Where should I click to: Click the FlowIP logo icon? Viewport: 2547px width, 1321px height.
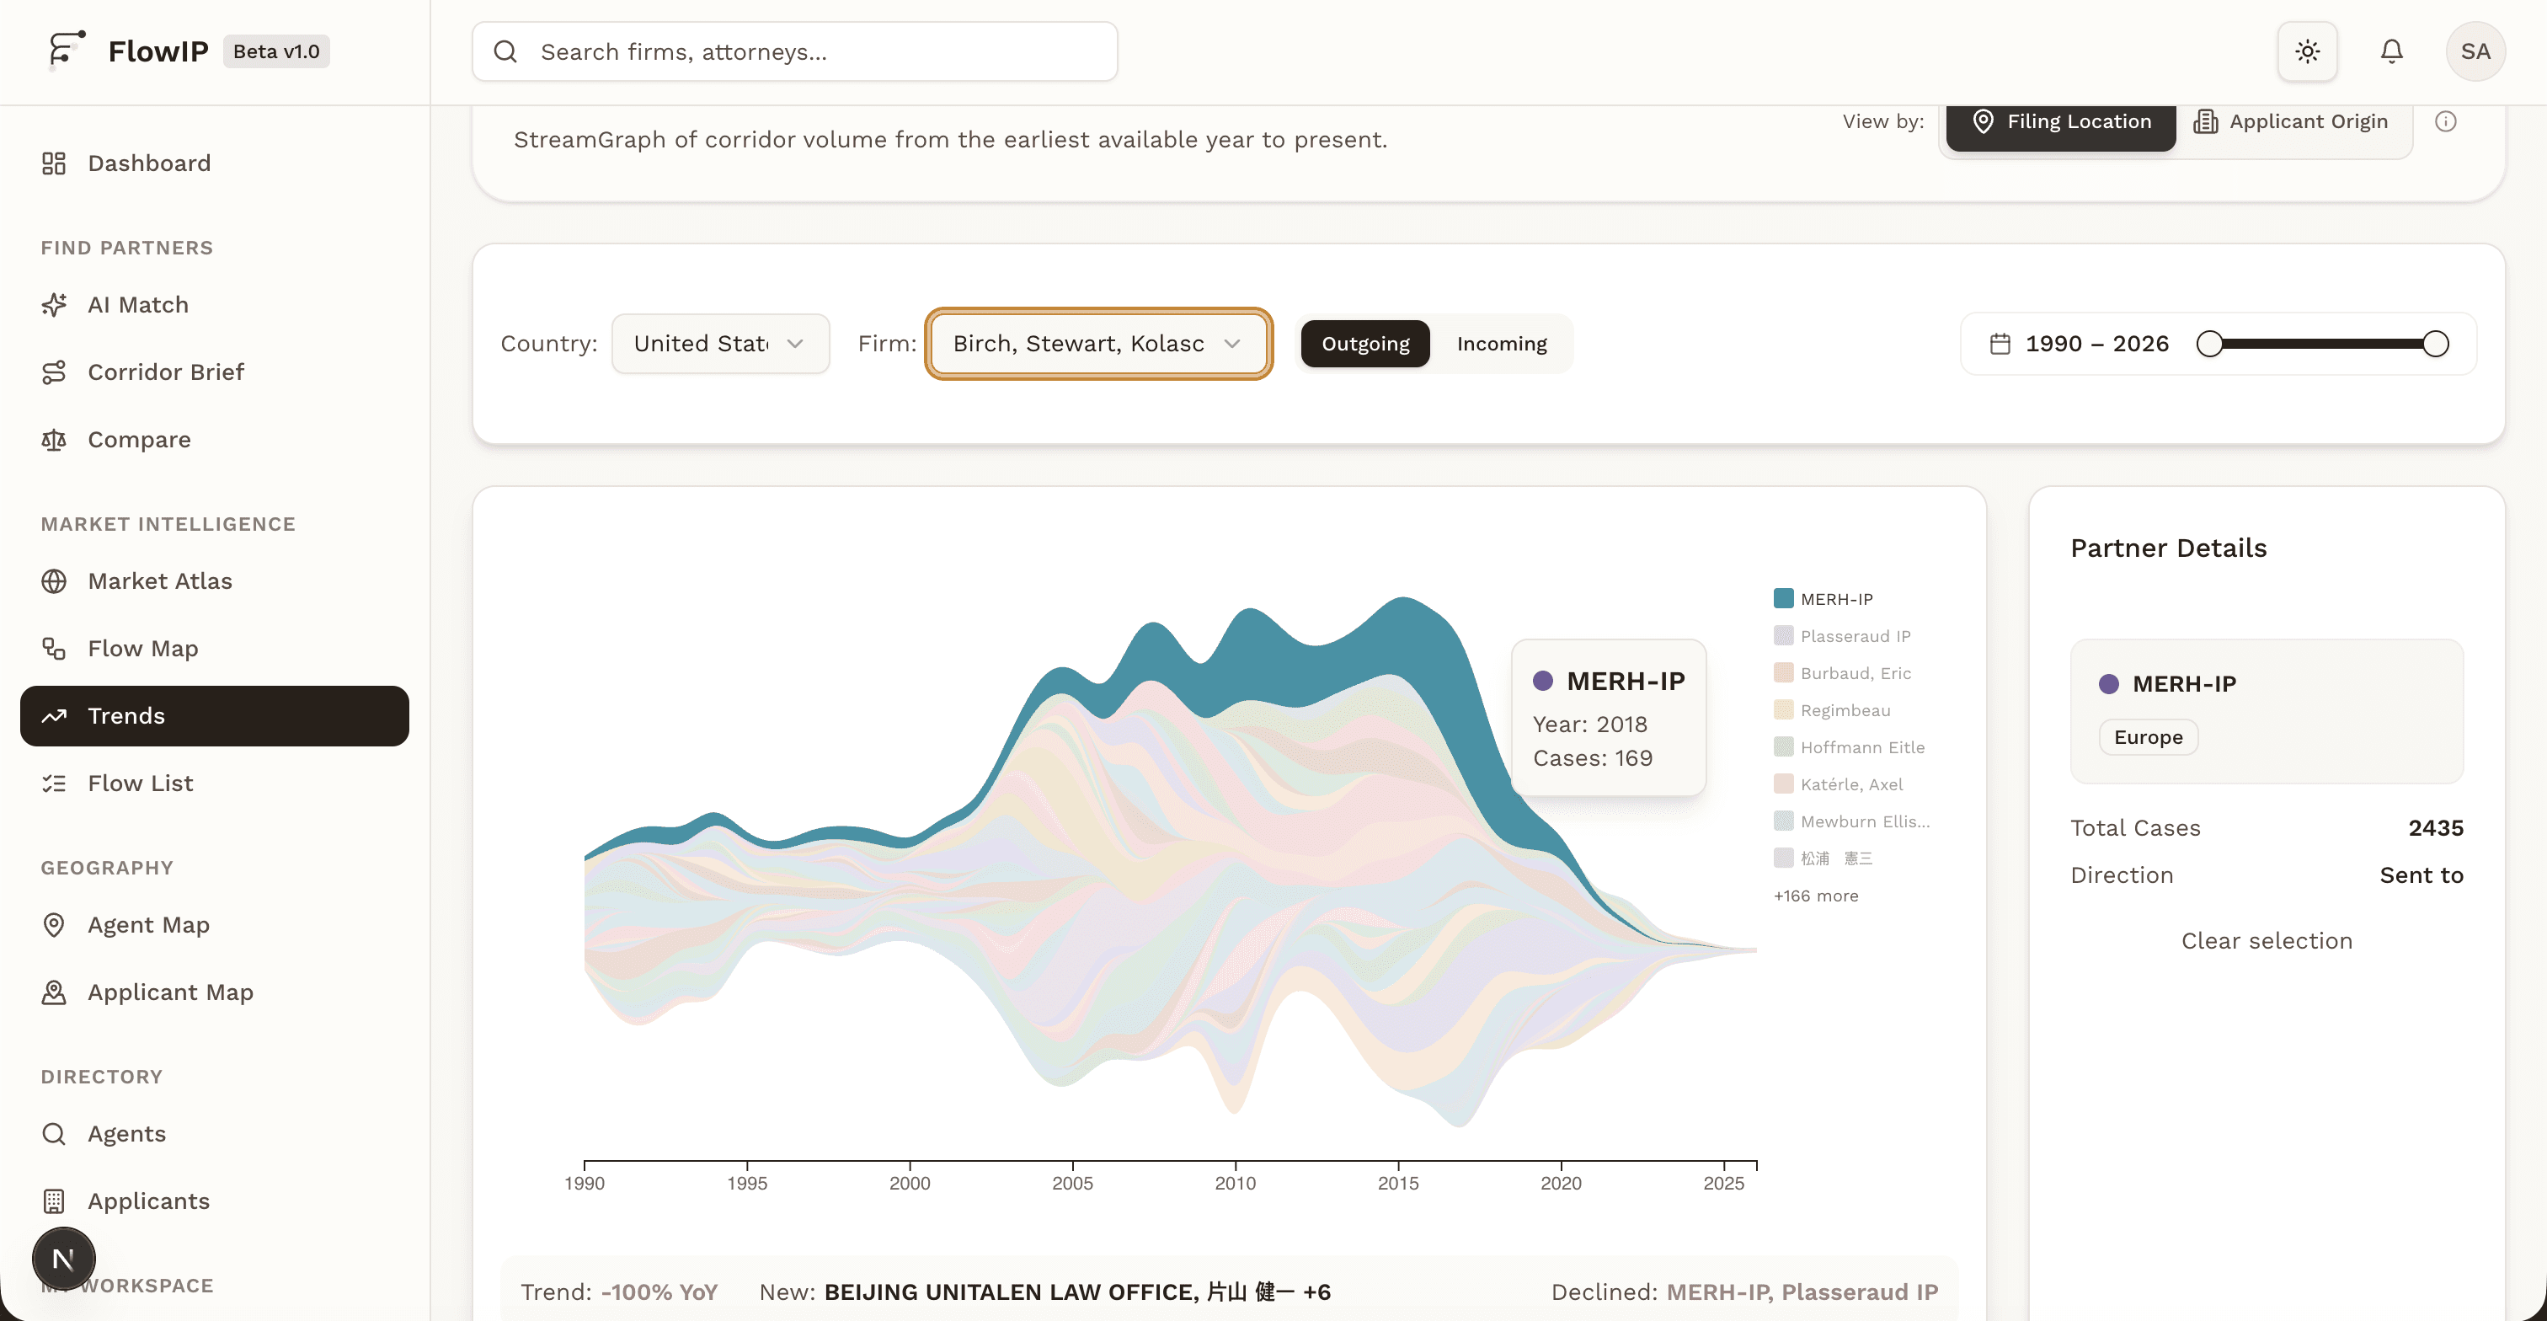[x=67, y=50]
